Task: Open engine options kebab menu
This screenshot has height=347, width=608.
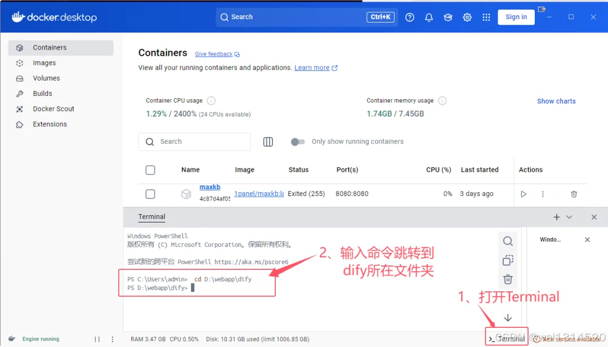Action: [113, 339]
